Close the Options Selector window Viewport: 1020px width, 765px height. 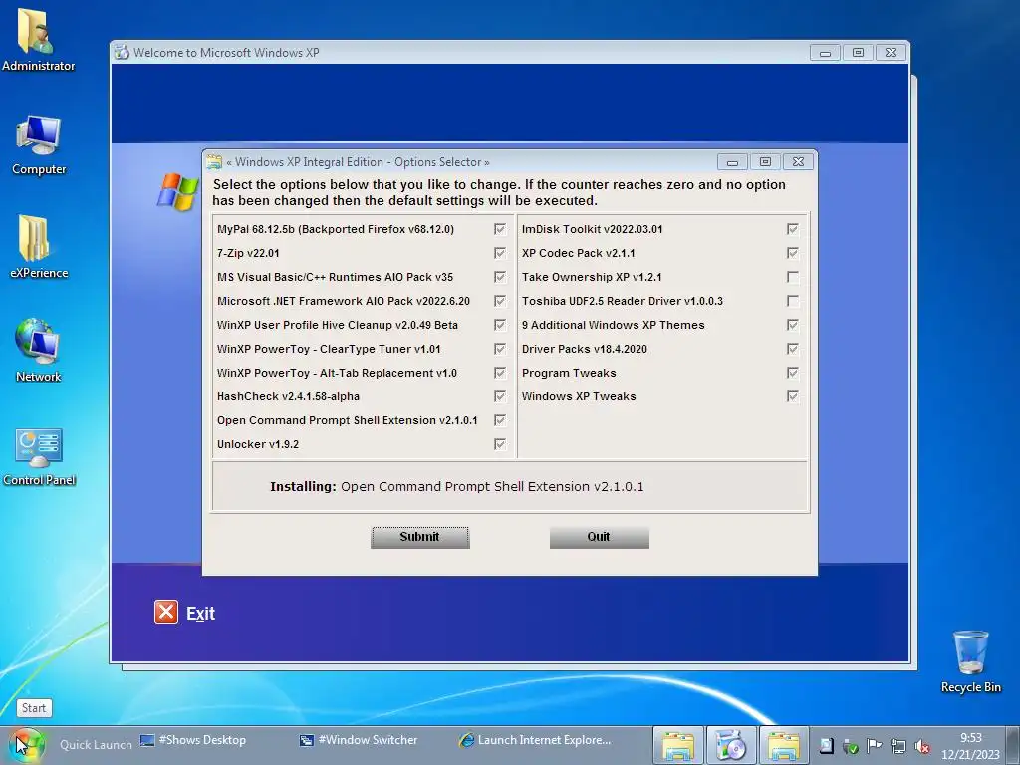point(798,162)
